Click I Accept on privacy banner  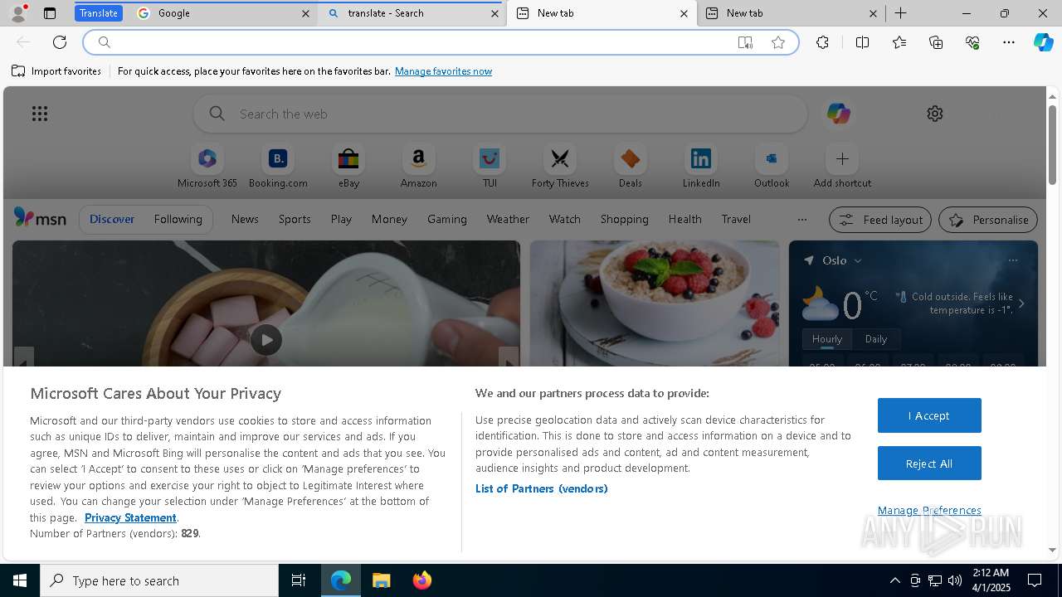[929, 415]
